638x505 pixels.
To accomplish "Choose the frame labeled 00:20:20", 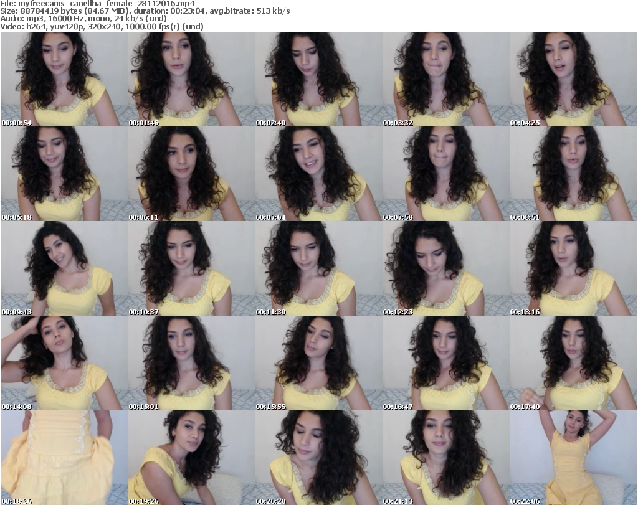I will tap(318, 458).
